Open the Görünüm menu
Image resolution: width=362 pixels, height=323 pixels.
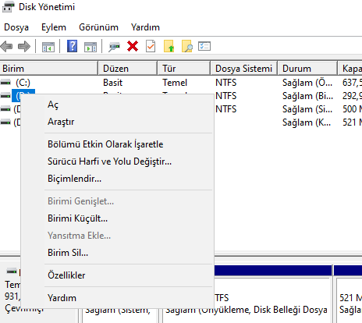click(x=98, y=27)
